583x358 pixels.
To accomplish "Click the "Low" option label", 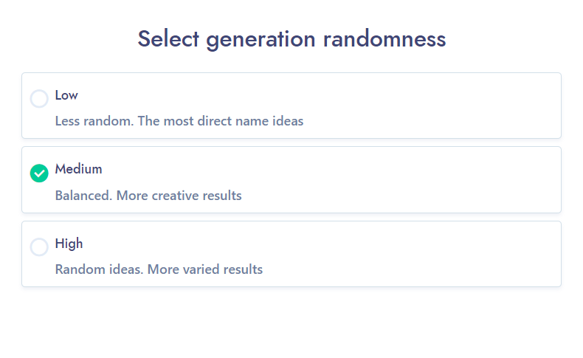I will coord(66,95).
